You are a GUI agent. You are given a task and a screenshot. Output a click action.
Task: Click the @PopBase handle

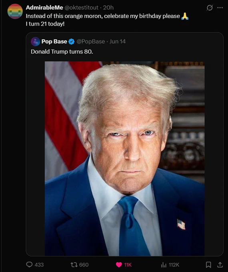90,42
